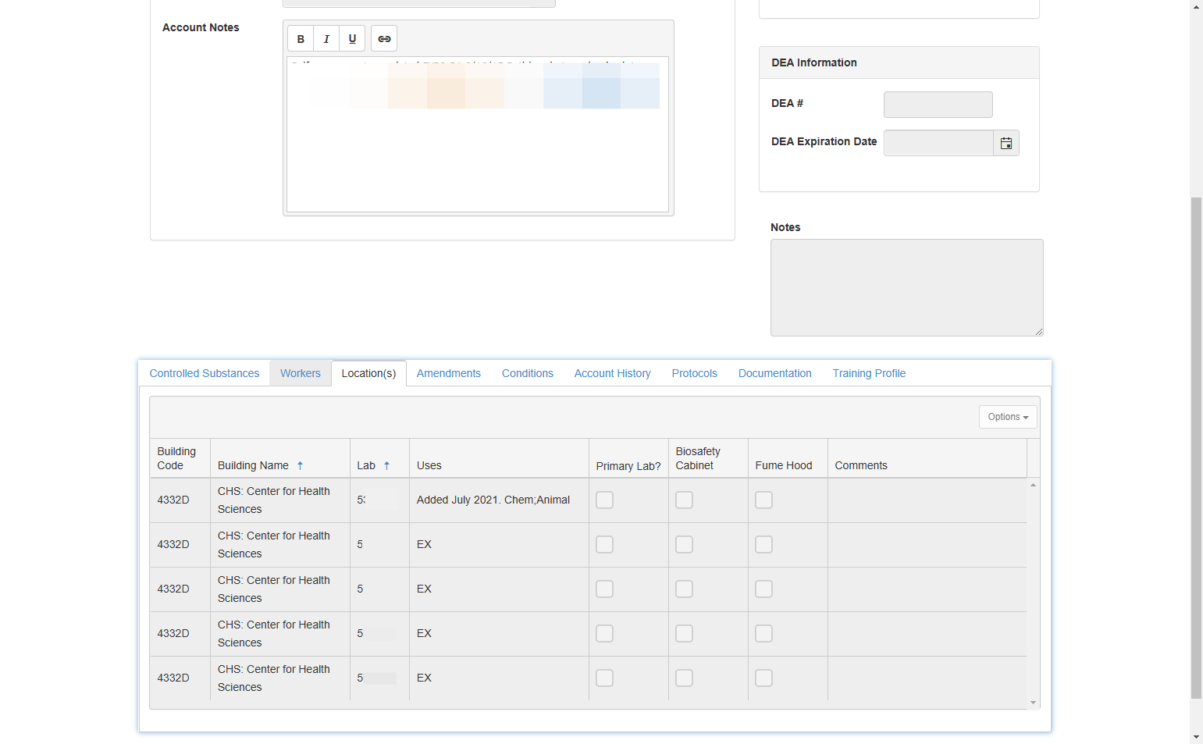Open the Training Profile tab

pos(869,373)
